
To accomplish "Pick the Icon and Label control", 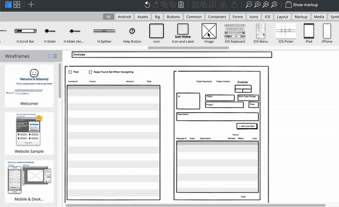I will click(183, 33).
